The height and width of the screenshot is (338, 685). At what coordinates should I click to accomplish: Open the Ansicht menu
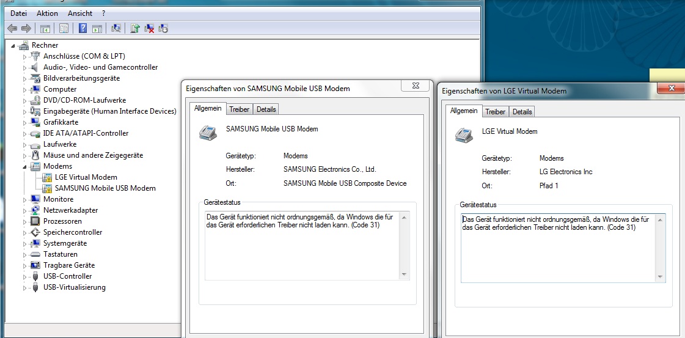(x=80, y=13)
